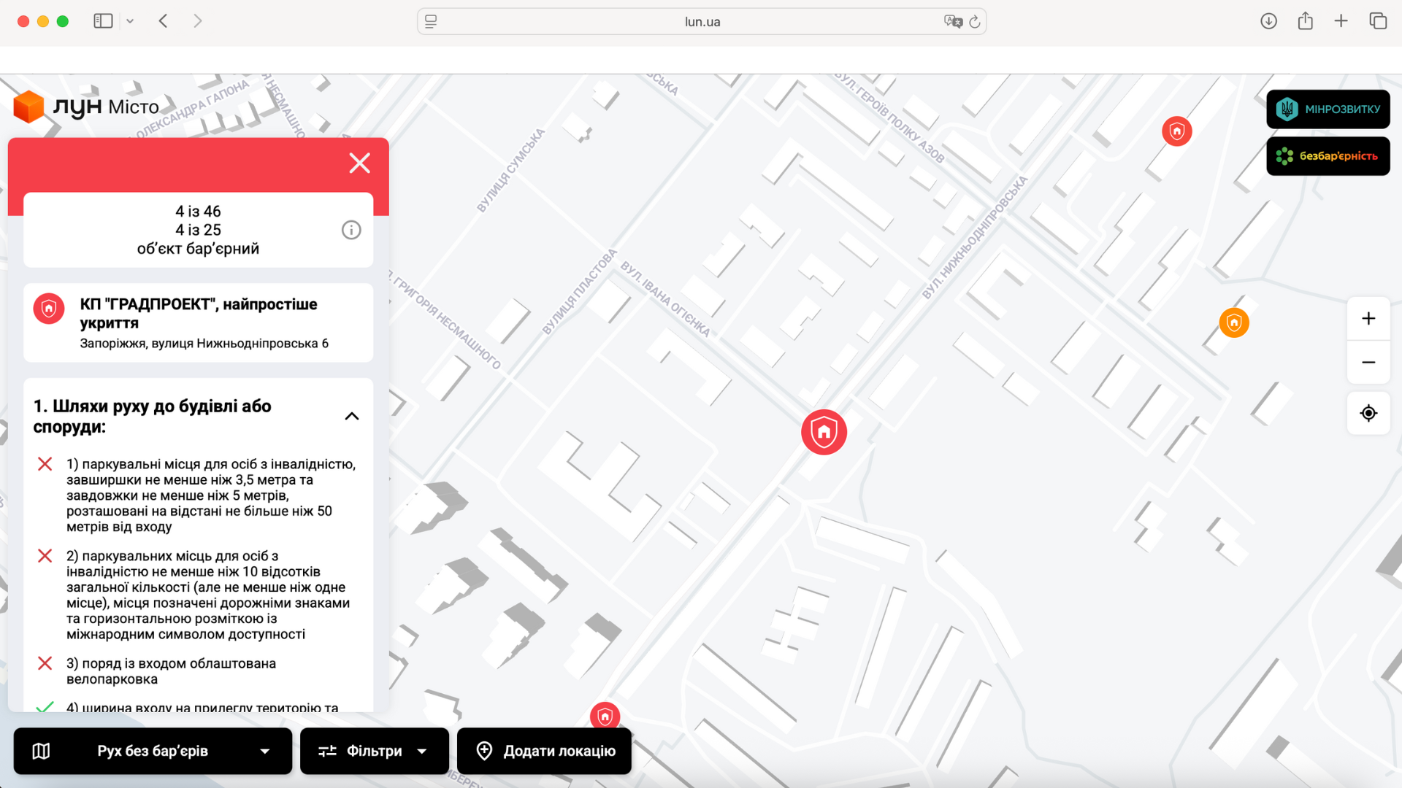Image resolution: width=1402 pixels, height=788 pixels.
Task: Click the red shelter marker near top right
Action: coord(1176,131)
